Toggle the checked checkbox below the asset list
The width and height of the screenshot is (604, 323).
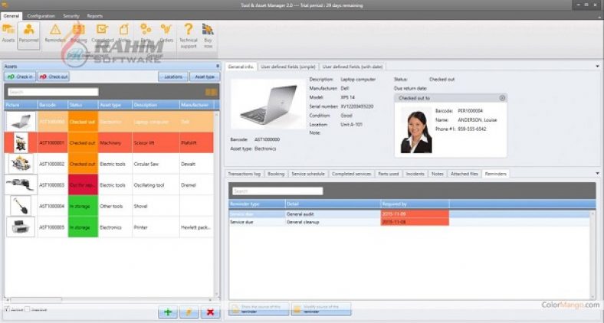(x=7, y=309)
